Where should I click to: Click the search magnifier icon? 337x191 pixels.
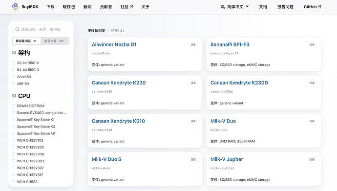point(17,29)
